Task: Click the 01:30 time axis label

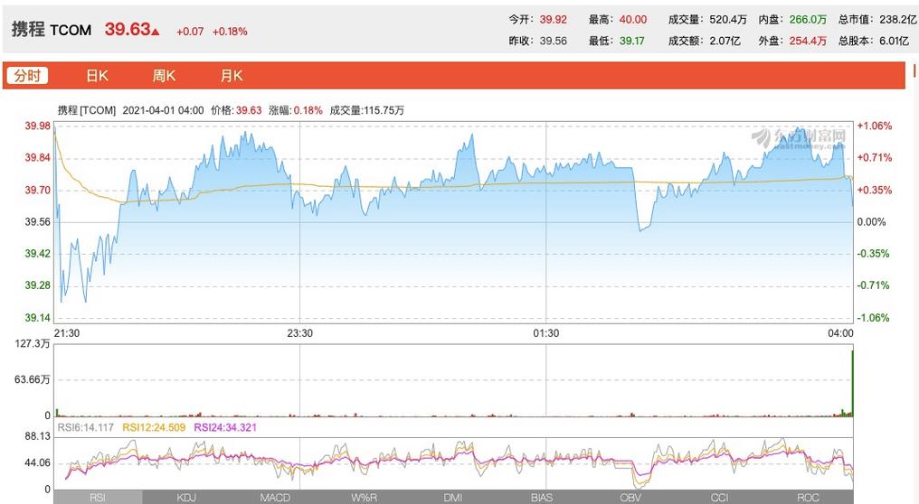Action: pyautogui.click(x=545, y=333)
